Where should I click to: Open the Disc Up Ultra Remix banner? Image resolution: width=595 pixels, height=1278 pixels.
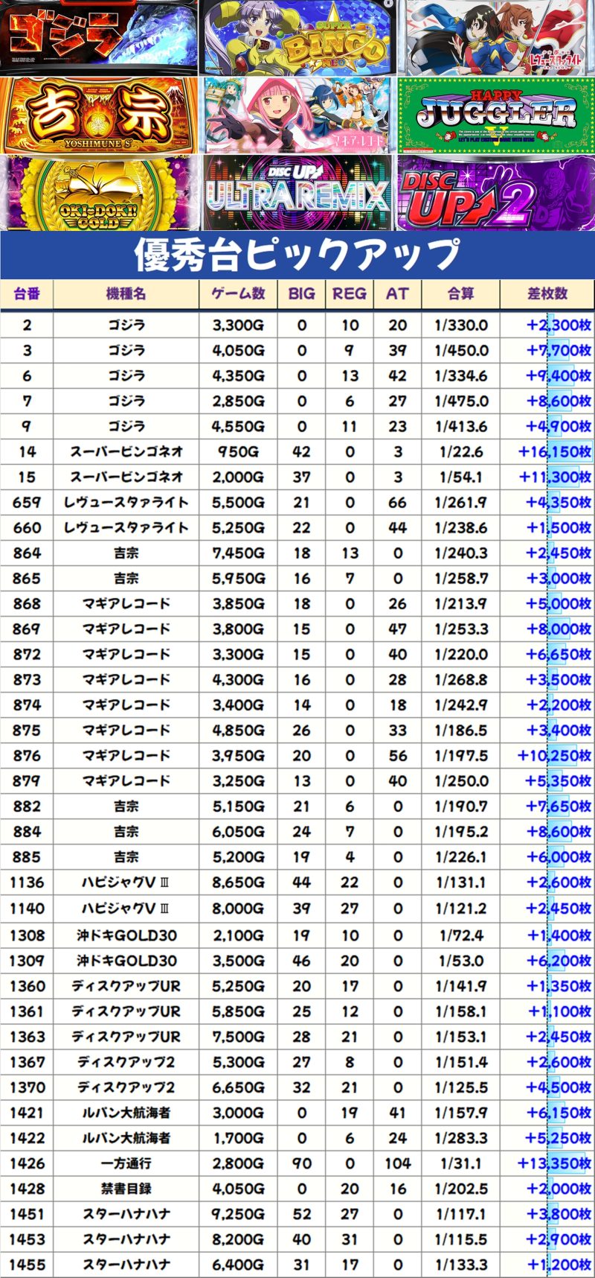pos(297,193)
